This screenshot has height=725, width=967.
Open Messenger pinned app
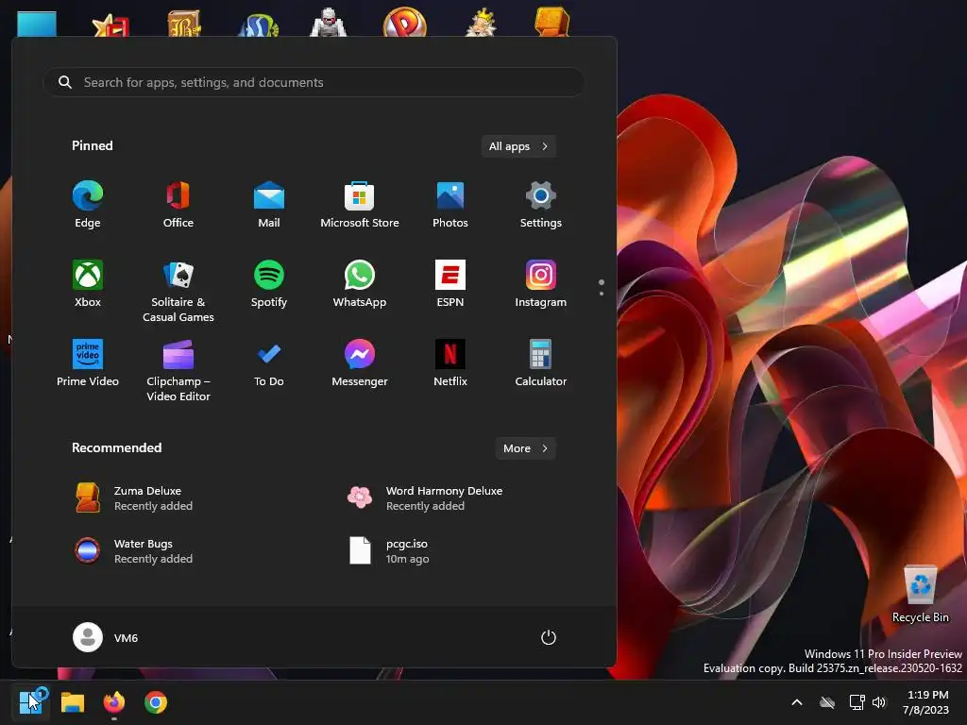tap(360, 363)
